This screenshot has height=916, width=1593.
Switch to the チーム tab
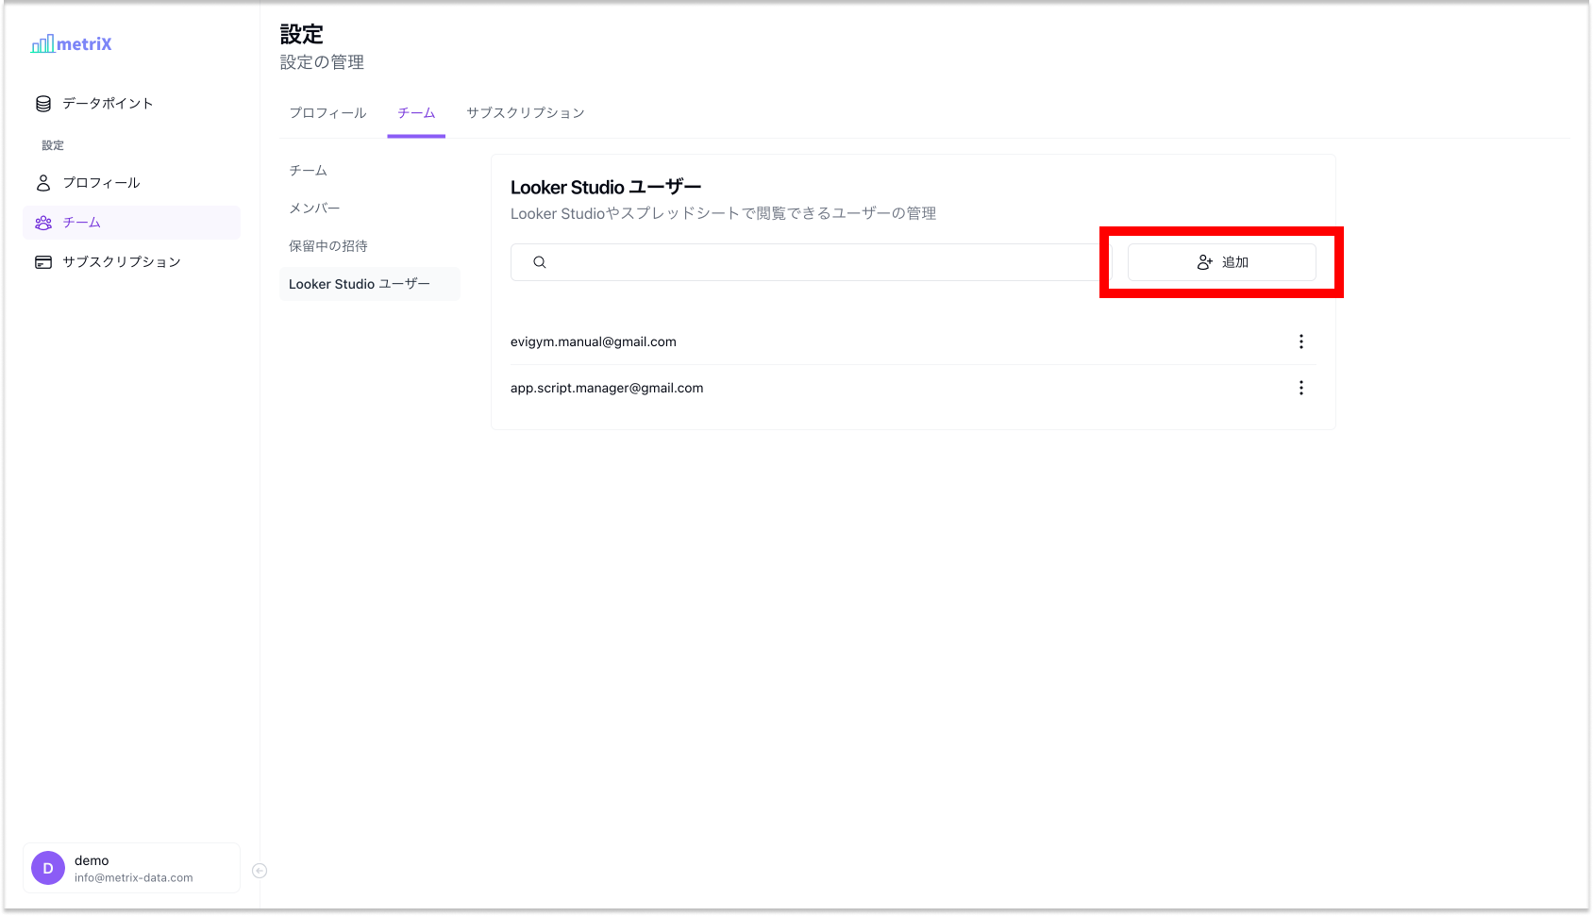tap(416, 113)
